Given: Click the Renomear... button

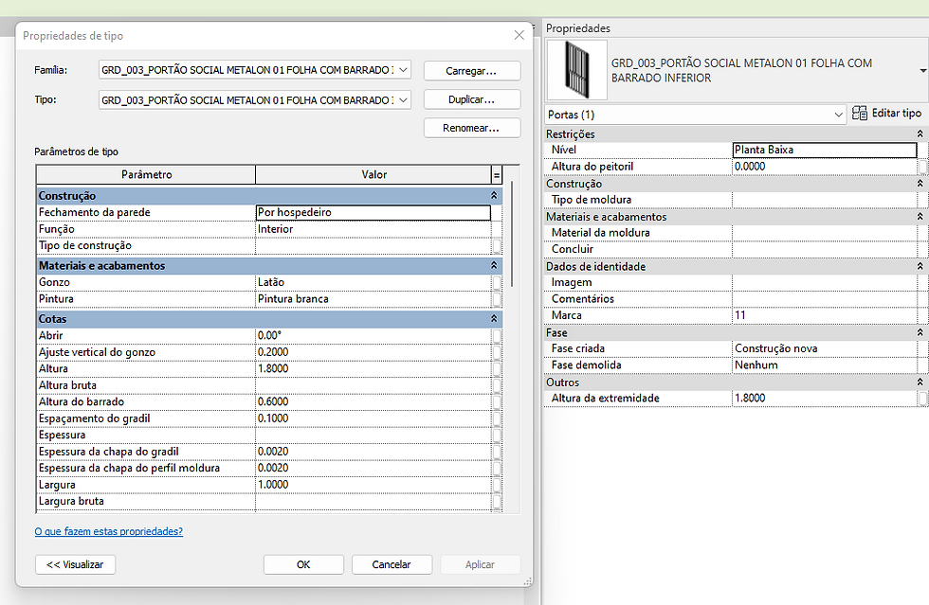Looking at the screenshot, I should pyautogui.click(x=472, y=128).
